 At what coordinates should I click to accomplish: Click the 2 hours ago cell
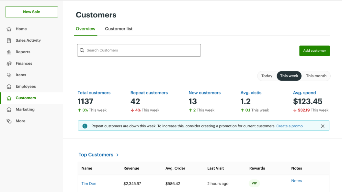pyautogui.click(x=218, y=184)
